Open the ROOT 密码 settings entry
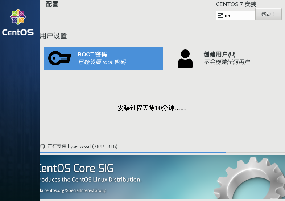Screen dimensions: 285x201 (103, 58)
